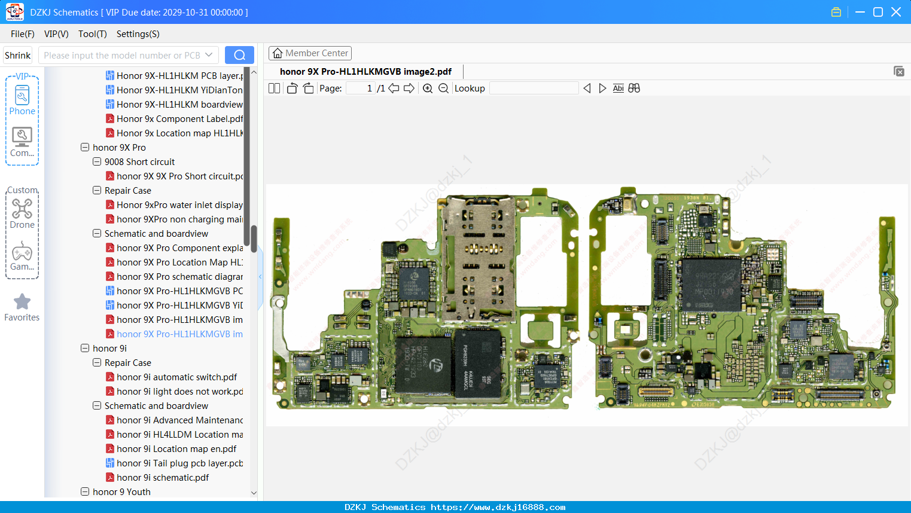Open the File(F) menu
The image size is (911, 513).
click(23, 34)
